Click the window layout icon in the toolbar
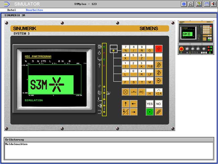This screenshot has width=218, height=164. 206,4
